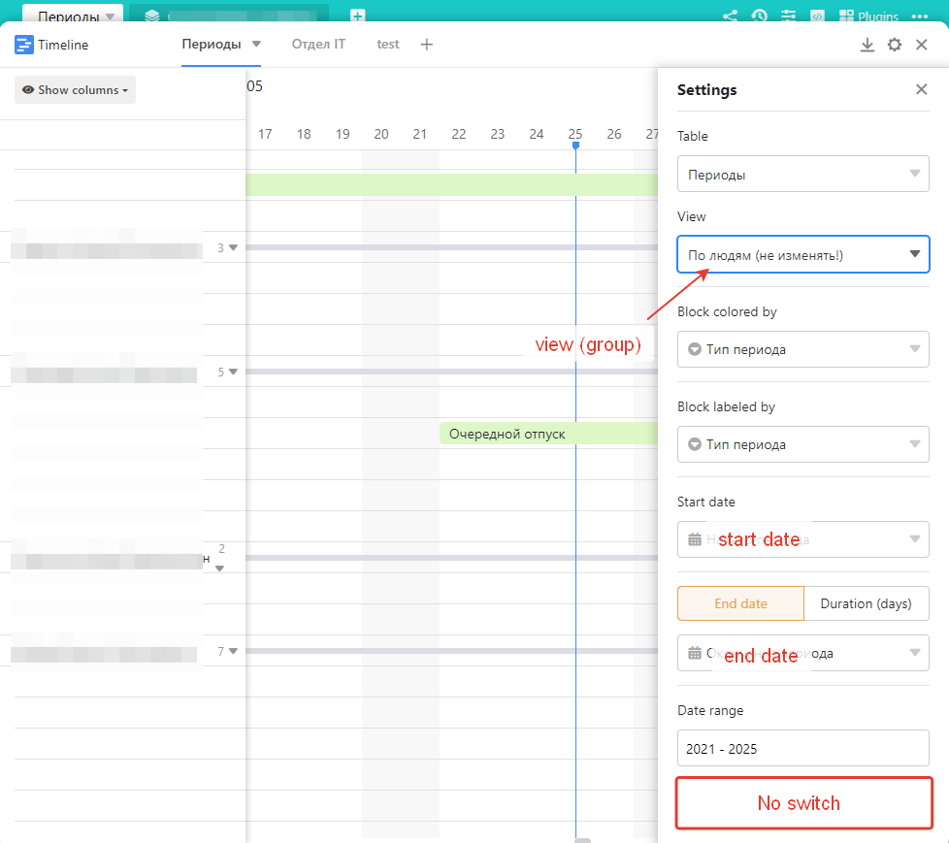Add a new timeline with plus icon
This screenshot has height=843, width=949.
(x=427, y=45)
